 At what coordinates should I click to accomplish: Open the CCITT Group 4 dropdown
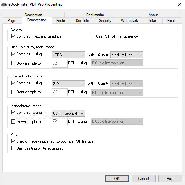(68, 113)
